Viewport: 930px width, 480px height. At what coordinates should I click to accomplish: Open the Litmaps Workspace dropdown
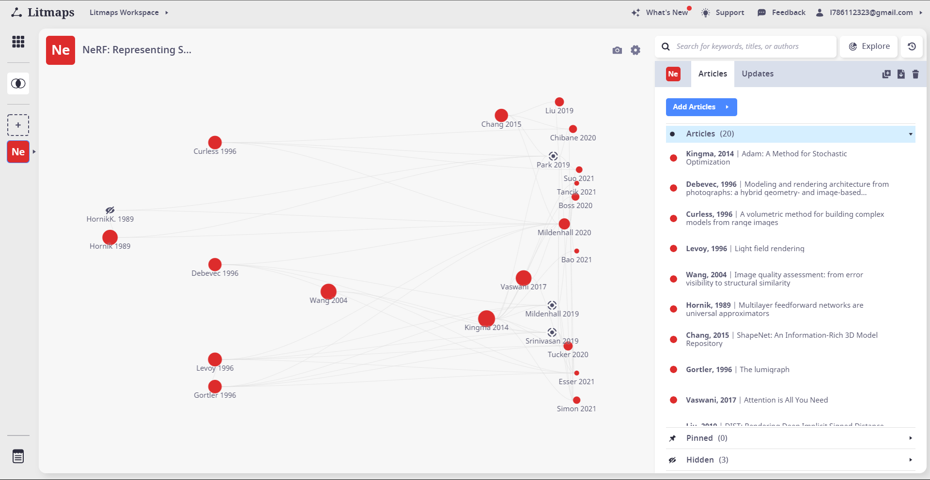129,13
